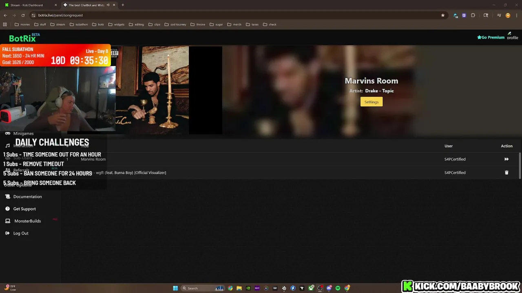522x293 pixels.
Task: Open the Xbox app from the taskbar
Action: pyautogui.click(x=311, y=288)
